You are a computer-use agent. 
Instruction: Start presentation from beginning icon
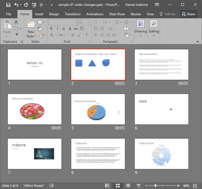tap(34, 5)
